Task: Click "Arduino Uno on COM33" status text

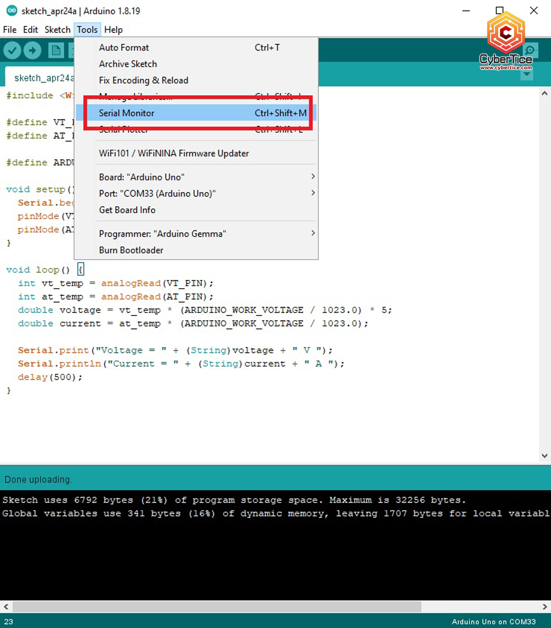Action: coord(494,622)
